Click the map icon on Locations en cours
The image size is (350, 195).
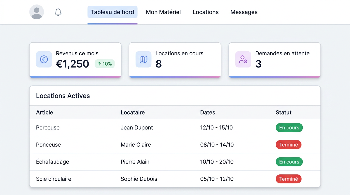tap(143, 59)
